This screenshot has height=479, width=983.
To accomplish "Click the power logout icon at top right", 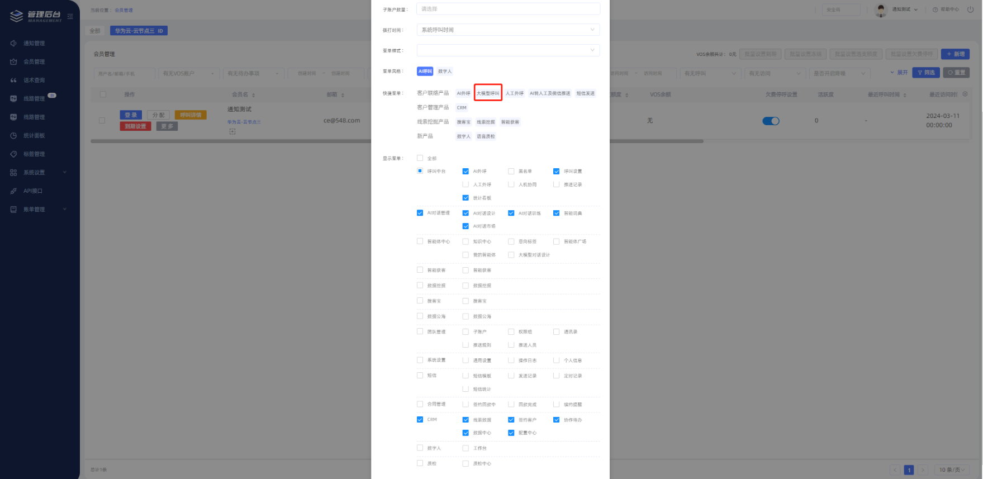I will (970, 10).
